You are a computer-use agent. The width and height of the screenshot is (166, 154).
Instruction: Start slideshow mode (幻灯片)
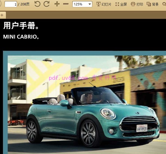pyautogui.click(x=104, y=4)
